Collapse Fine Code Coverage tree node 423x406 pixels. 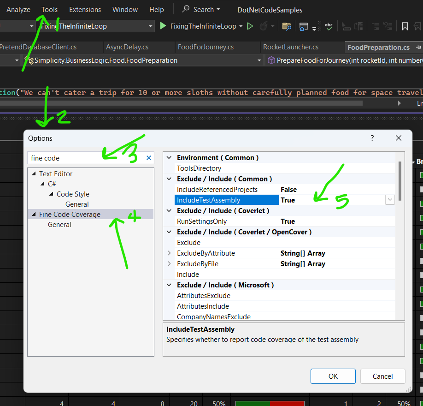pos(34,214)
